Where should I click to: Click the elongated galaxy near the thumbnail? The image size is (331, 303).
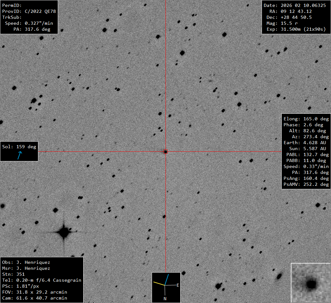(x=279, y=276)
